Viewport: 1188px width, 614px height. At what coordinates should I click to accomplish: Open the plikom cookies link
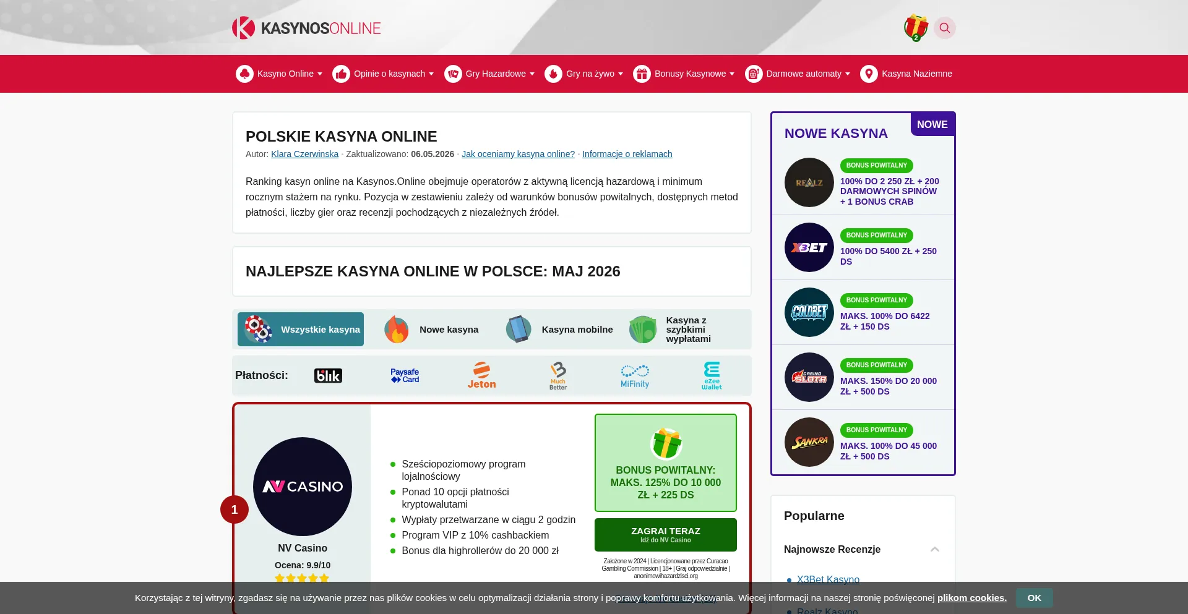pyautogui.click(x=972, y=598)
